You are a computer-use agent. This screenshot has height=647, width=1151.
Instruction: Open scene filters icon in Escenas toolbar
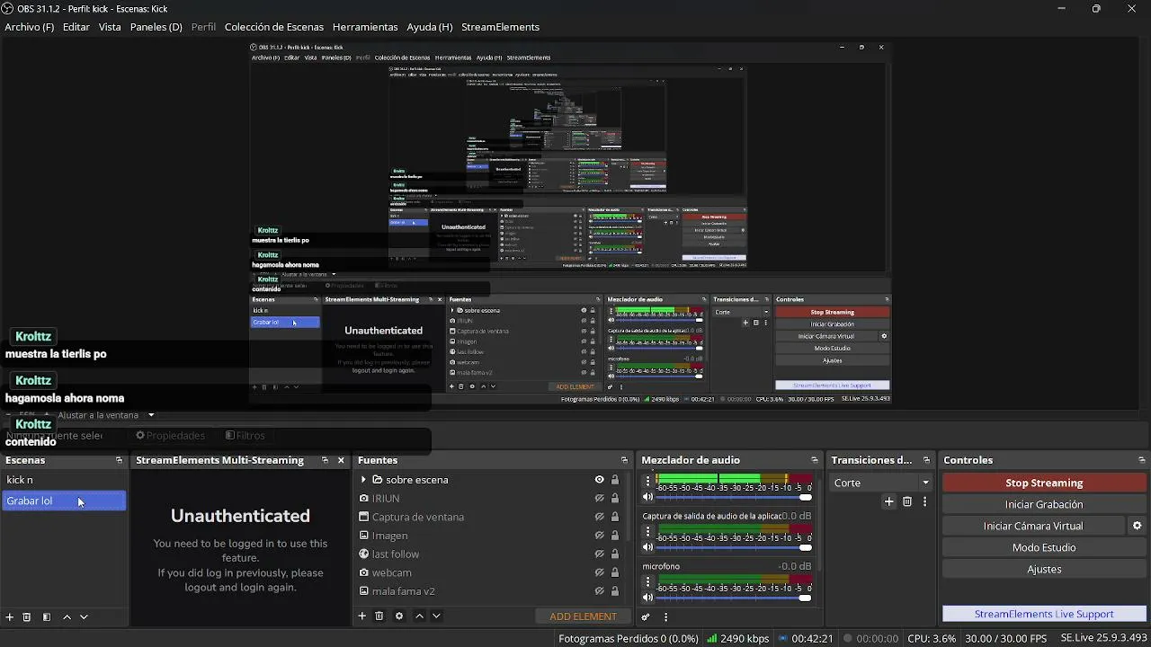point(47,617)
